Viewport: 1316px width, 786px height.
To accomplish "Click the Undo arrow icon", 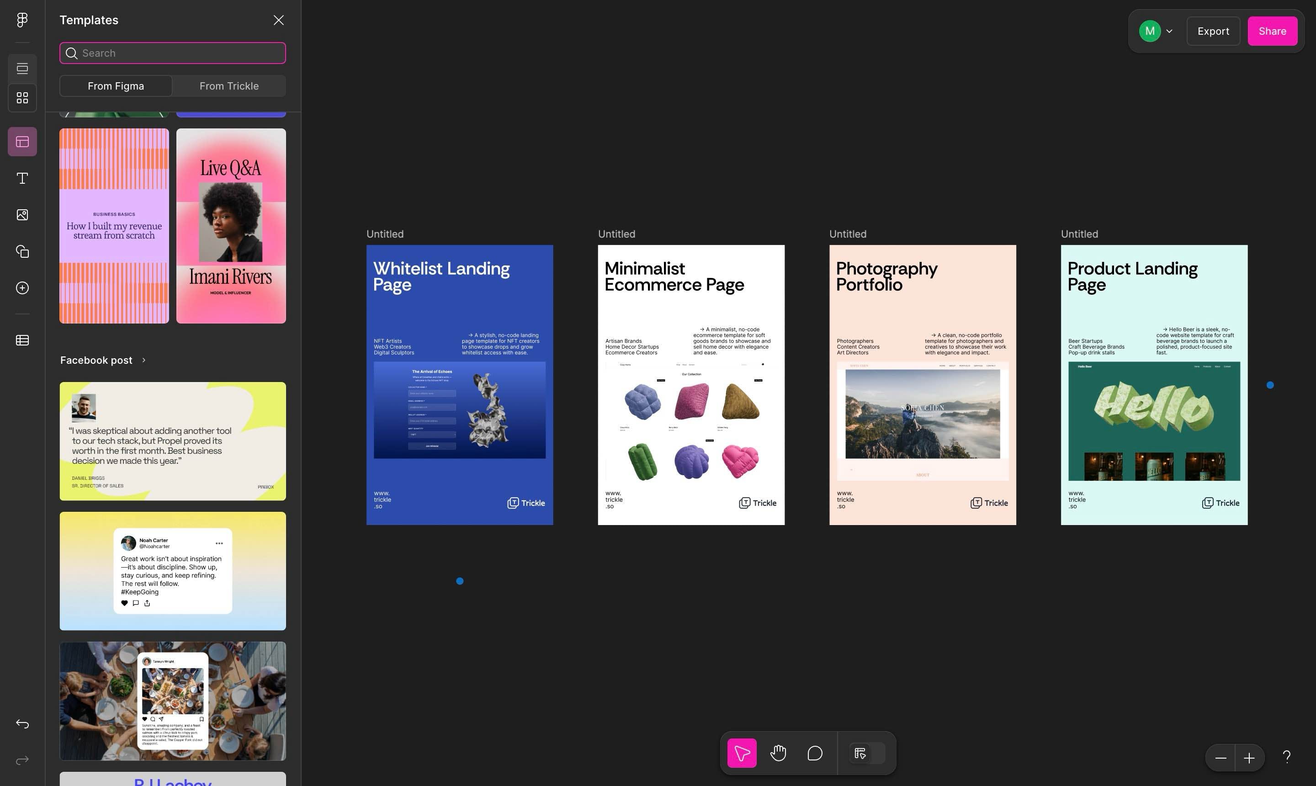I will 22,723.
